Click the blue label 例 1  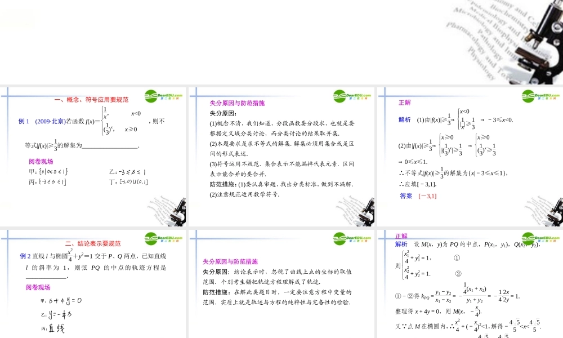pos(24,122)
